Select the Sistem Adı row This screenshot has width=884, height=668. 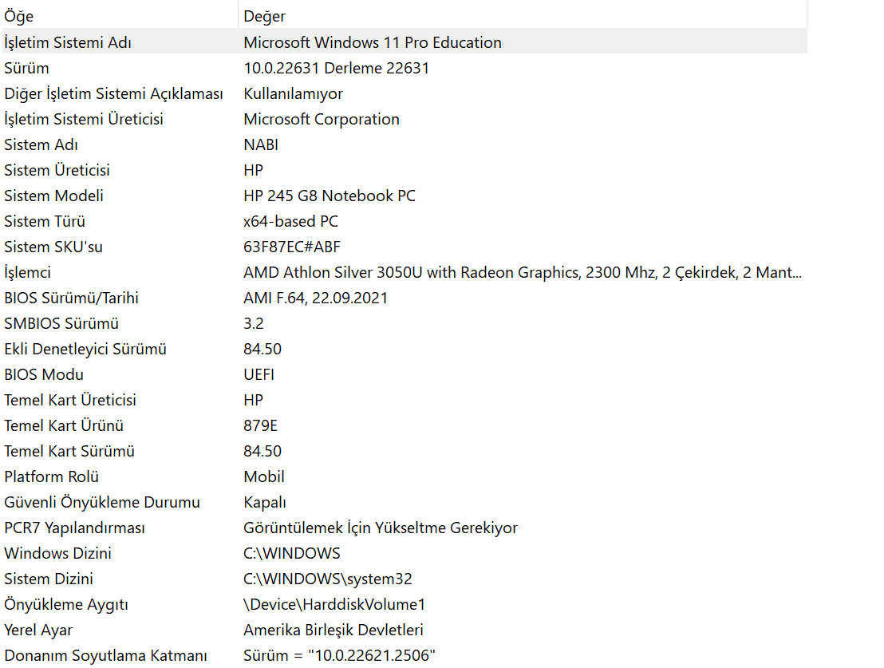[405, 144]
